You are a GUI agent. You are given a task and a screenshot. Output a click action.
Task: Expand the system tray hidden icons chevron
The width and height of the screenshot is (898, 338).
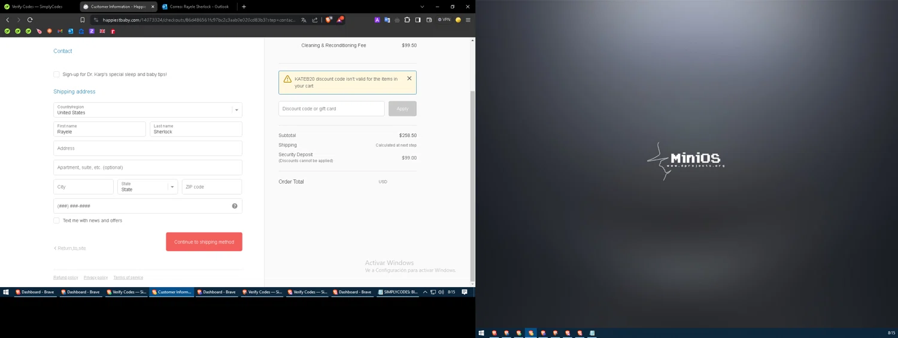[x=425, y=292]
